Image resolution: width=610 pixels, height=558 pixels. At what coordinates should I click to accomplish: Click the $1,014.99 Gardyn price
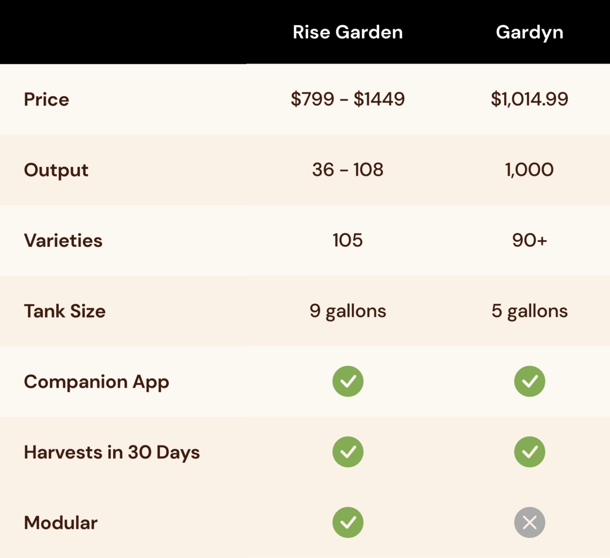[530, 99]
